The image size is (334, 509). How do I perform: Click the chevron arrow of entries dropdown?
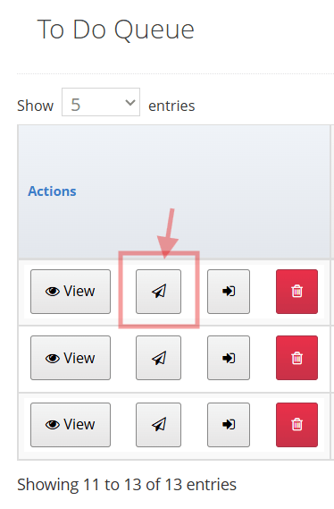130,103
